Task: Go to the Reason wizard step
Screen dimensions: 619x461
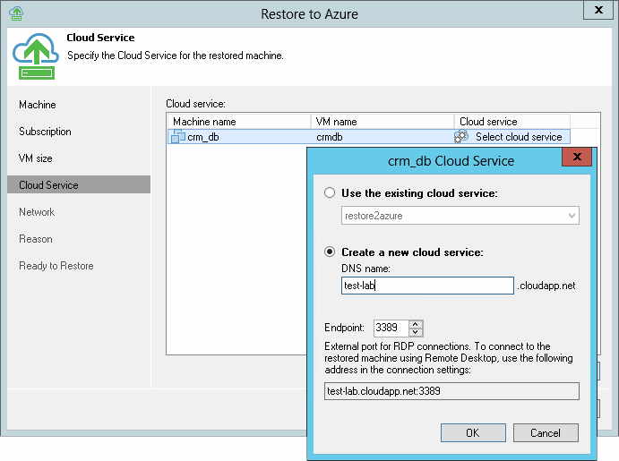Action: click(x=36, y=239)
